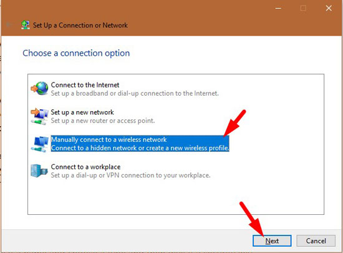Click the Connect to the Internet globe icon
Screen dimensions: 343x253
39,88
